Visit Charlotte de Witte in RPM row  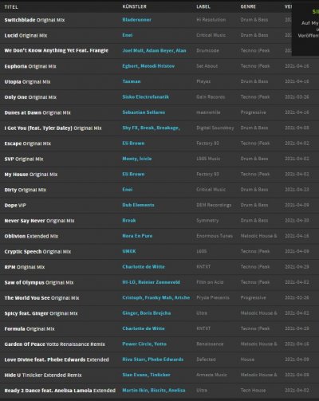[144, 266]
